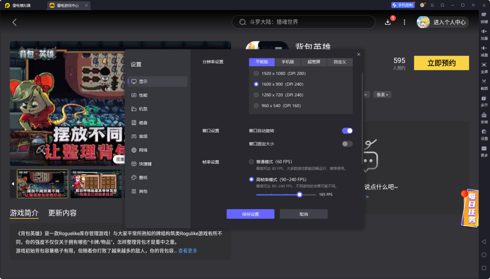Open the 壁纸 settings section
This screenshot has width=490, height=279.
pyautogui.click(x=158, y=178)
